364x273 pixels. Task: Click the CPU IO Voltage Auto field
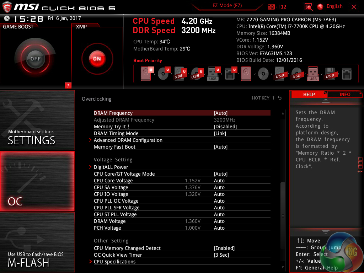219,194
